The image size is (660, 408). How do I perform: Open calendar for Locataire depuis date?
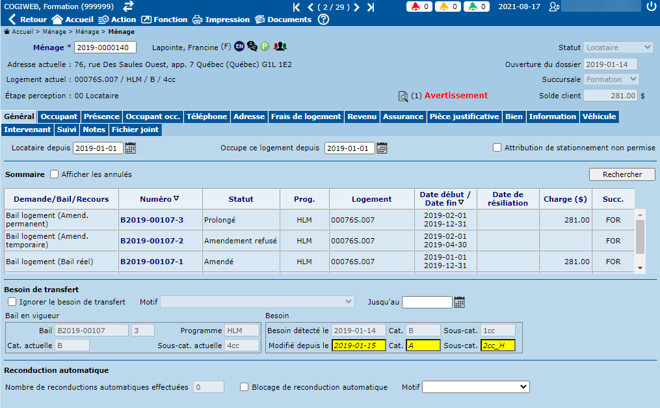(130, 148)
